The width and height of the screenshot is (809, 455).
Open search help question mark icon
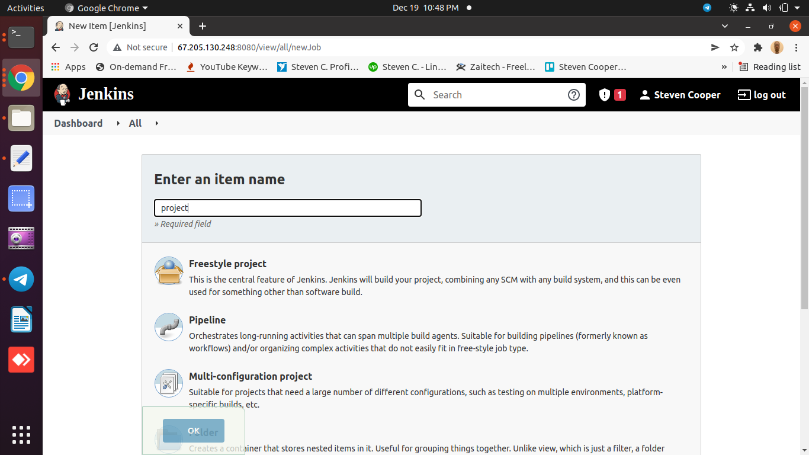[x=573, y=95]
